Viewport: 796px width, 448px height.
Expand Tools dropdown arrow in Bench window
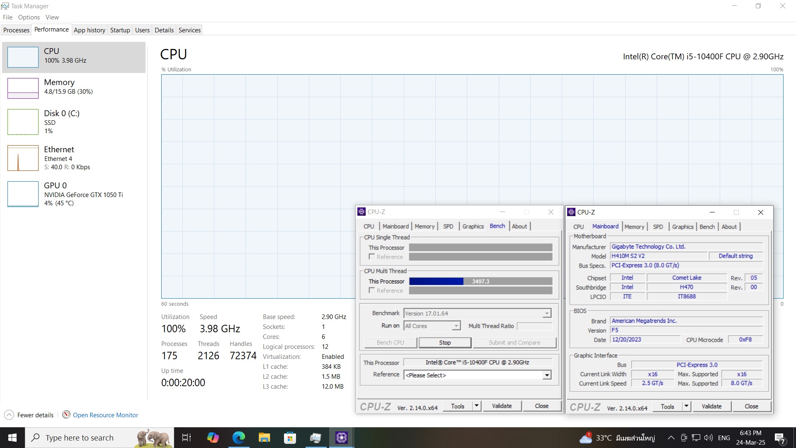(477, 406)
